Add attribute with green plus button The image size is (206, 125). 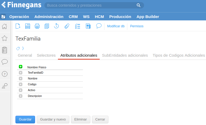[x=20, y=67]
